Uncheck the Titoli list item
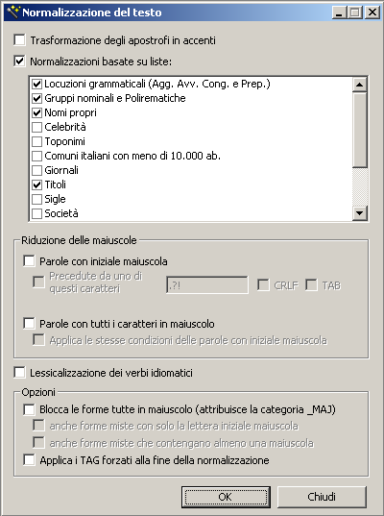The width and height of the screenshot is (384, 516). tap(36, 184)
